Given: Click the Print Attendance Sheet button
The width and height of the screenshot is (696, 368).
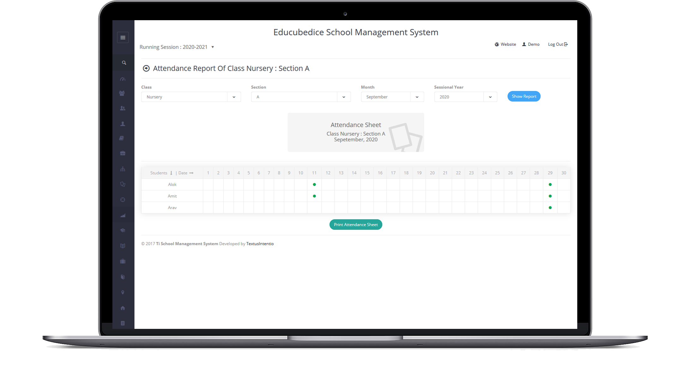Looking at the screenshot, I should (356, 225).
